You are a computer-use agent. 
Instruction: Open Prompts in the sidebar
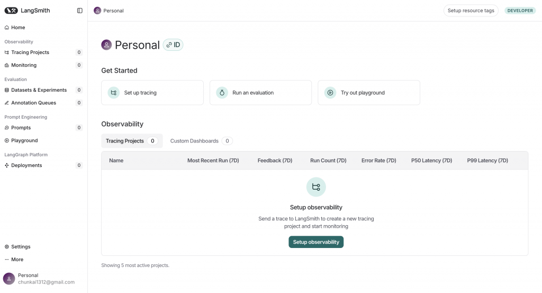[x=43, y=128]
